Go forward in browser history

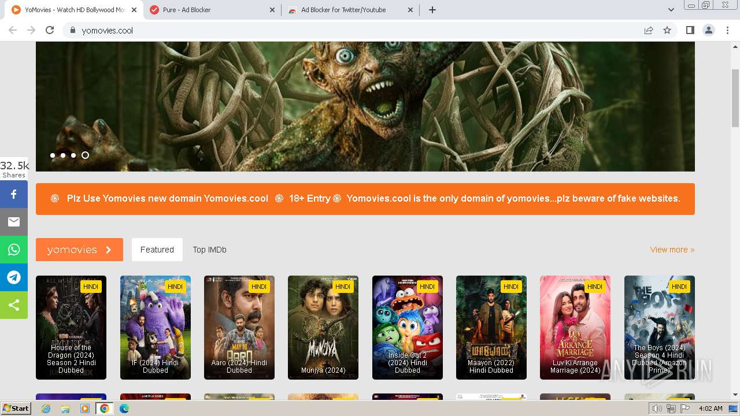tap(31, 30)
